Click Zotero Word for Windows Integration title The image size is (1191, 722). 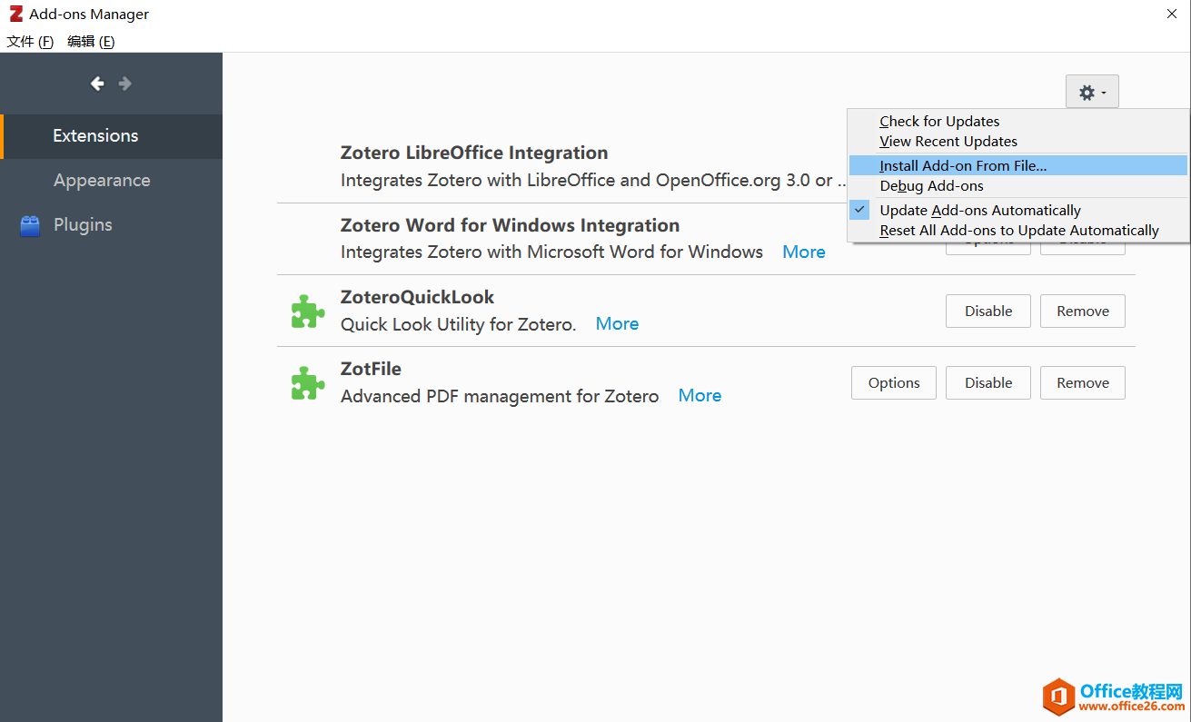tap(510, 225)
